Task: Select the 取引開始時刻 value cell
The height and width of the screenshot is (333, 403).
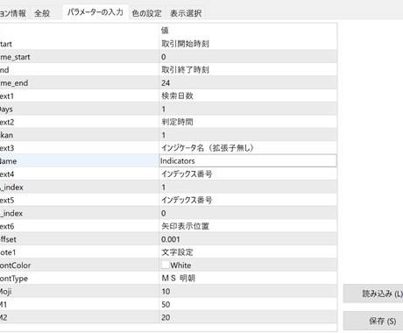Action: pos(248,44)
